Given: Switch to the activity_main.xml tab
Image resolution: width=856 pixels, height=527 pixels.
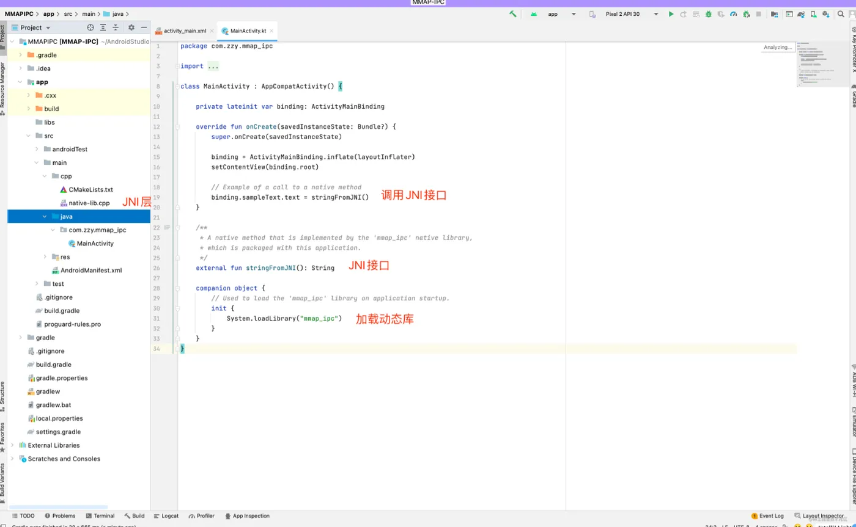Looking at the screenshot, I should coord(185,31).
